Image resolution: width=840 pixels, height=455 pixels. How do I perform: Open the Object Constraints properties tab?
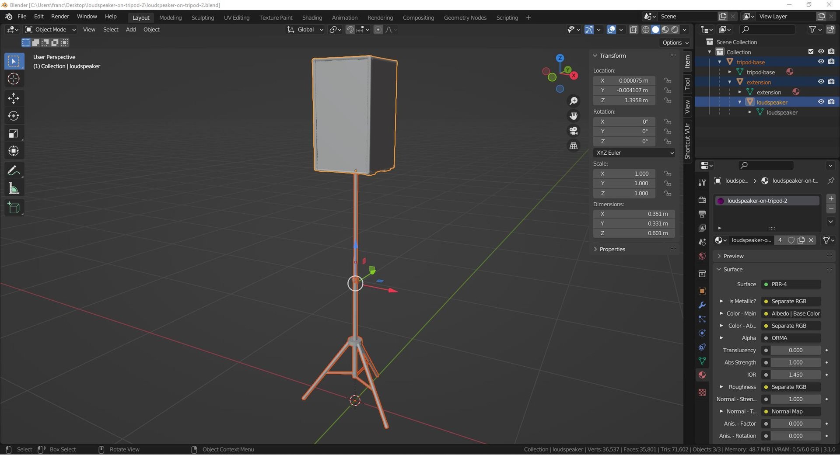[702, 347]
